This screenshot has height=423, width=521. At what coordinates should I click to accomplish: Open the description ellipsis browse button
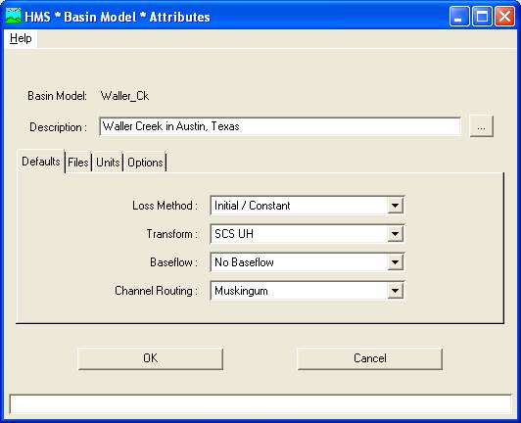coord(481,126)
